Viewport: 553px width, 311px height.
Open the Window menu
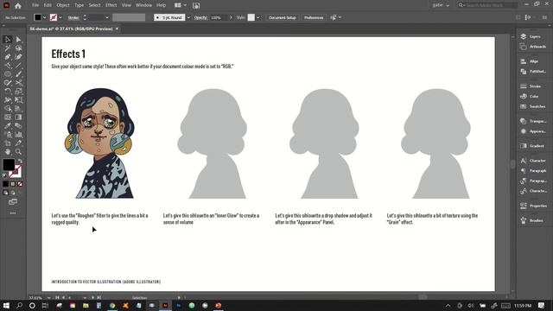tap(143, 5)
